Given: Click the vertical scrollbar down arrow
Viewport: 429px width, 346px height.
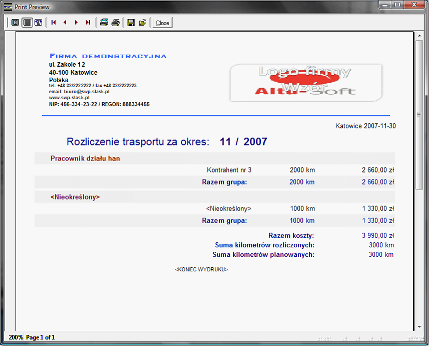Looking at the screenshot, I should [x=419, y=327].
